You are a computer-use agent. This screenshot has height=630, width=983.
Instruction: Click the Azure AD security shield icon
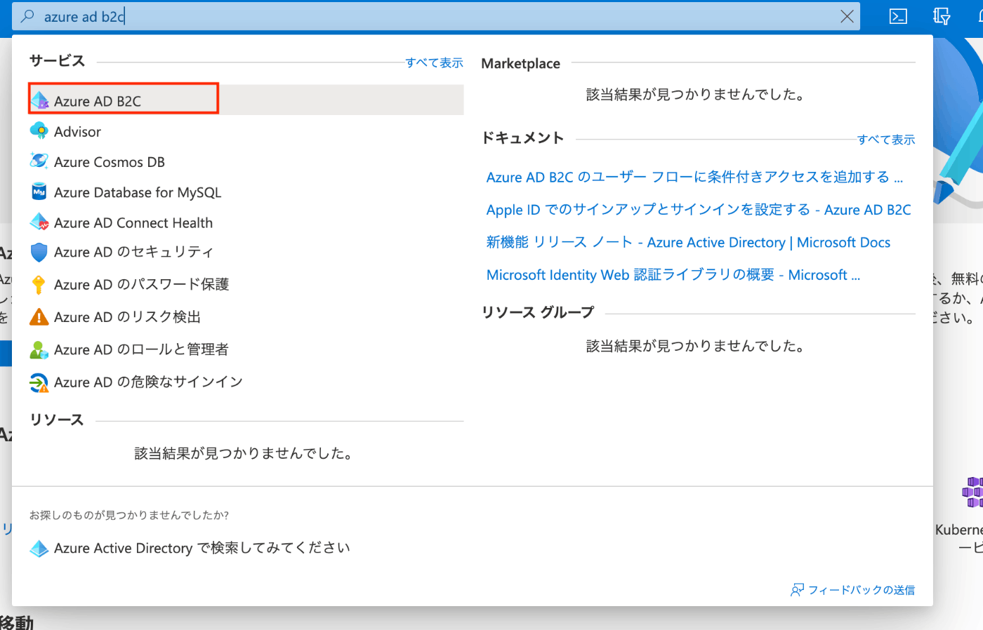click(39, 252)
